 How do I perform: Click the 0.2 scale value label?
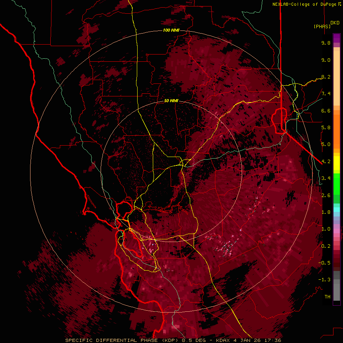(326, 246)
